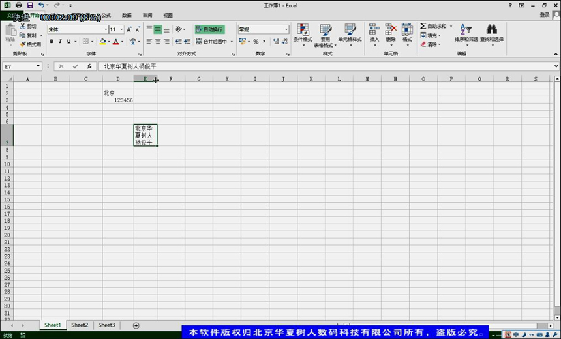Open the 格式 cell format menu
561x339 pixels.
coord(407,35)
